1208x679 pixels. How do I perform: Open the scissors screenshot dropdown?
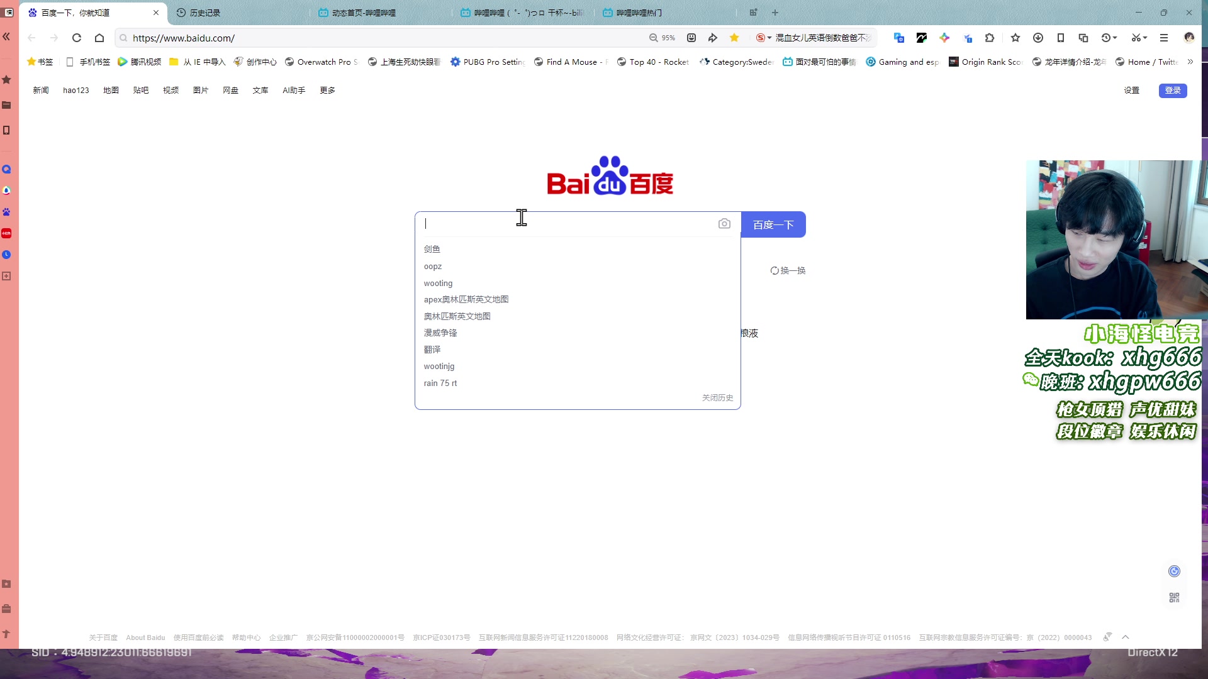1139,38
